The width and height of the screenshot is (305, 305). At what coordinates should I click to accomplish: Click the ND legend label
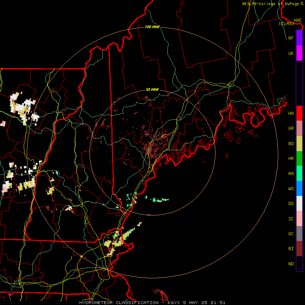coord(291,264)
